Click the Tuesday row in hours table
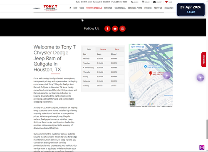Viewport: 208px width, 152px height. coord(103,63)
